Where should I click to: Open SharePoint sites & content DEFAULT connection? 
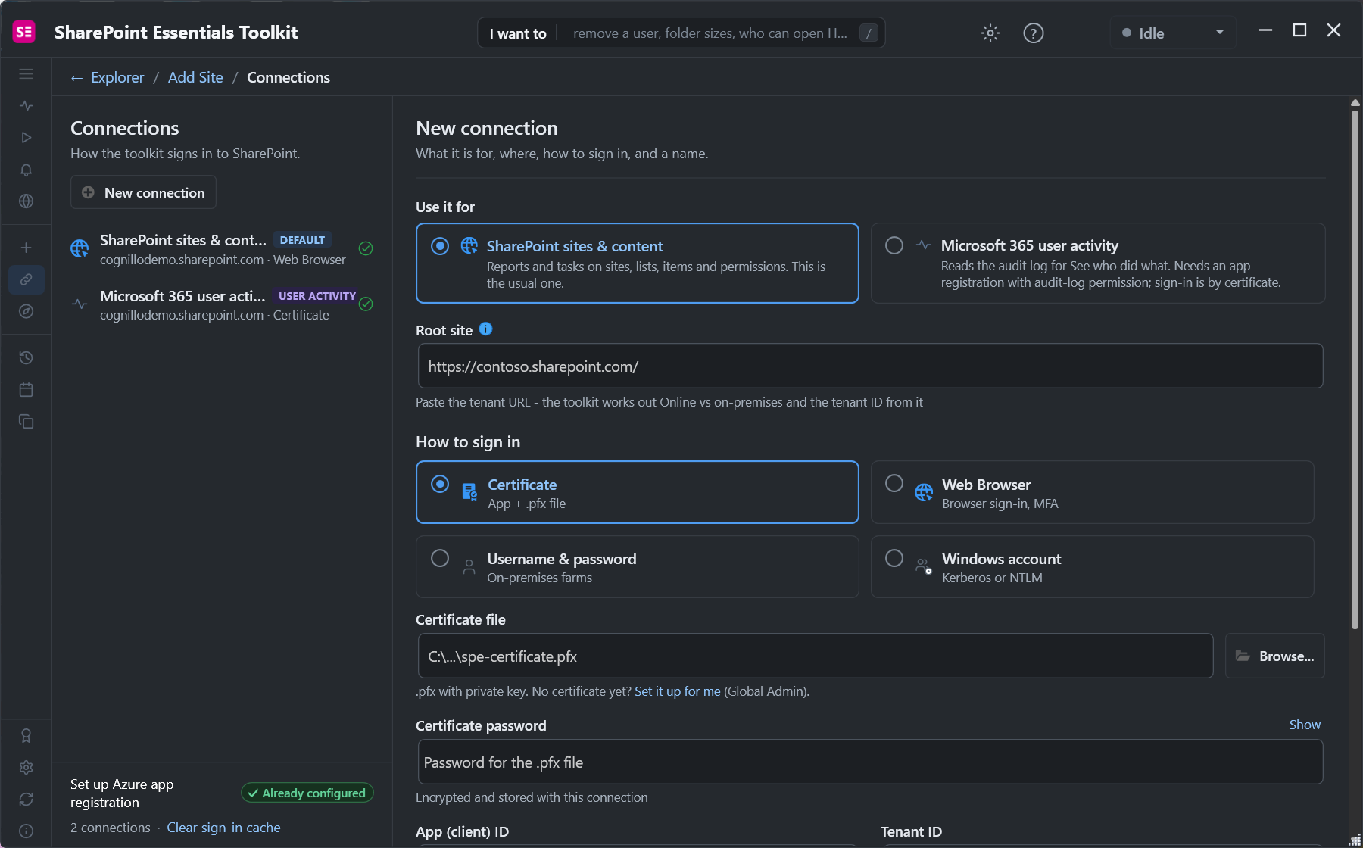(222, 249)
